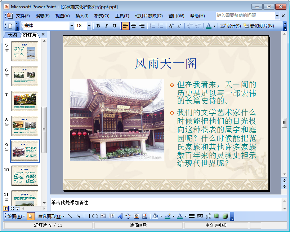
Task: Expand the font size dropdown
Action: pos(89,26)
